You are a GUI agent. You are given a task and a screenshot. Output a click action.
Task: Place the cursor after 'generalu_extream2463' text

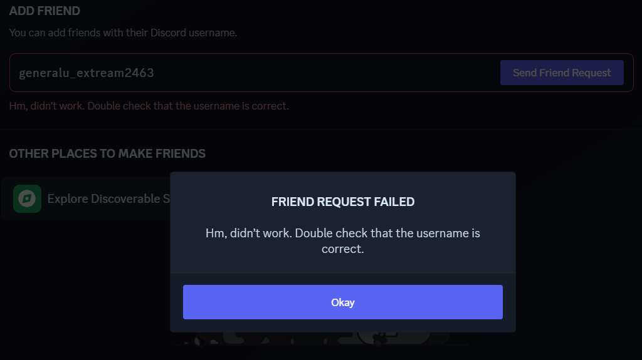[x=155, y=73]
